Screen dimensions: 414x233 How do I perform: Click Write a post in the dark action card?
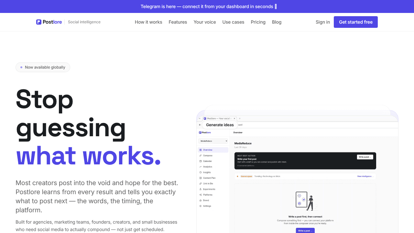point(365,157)
